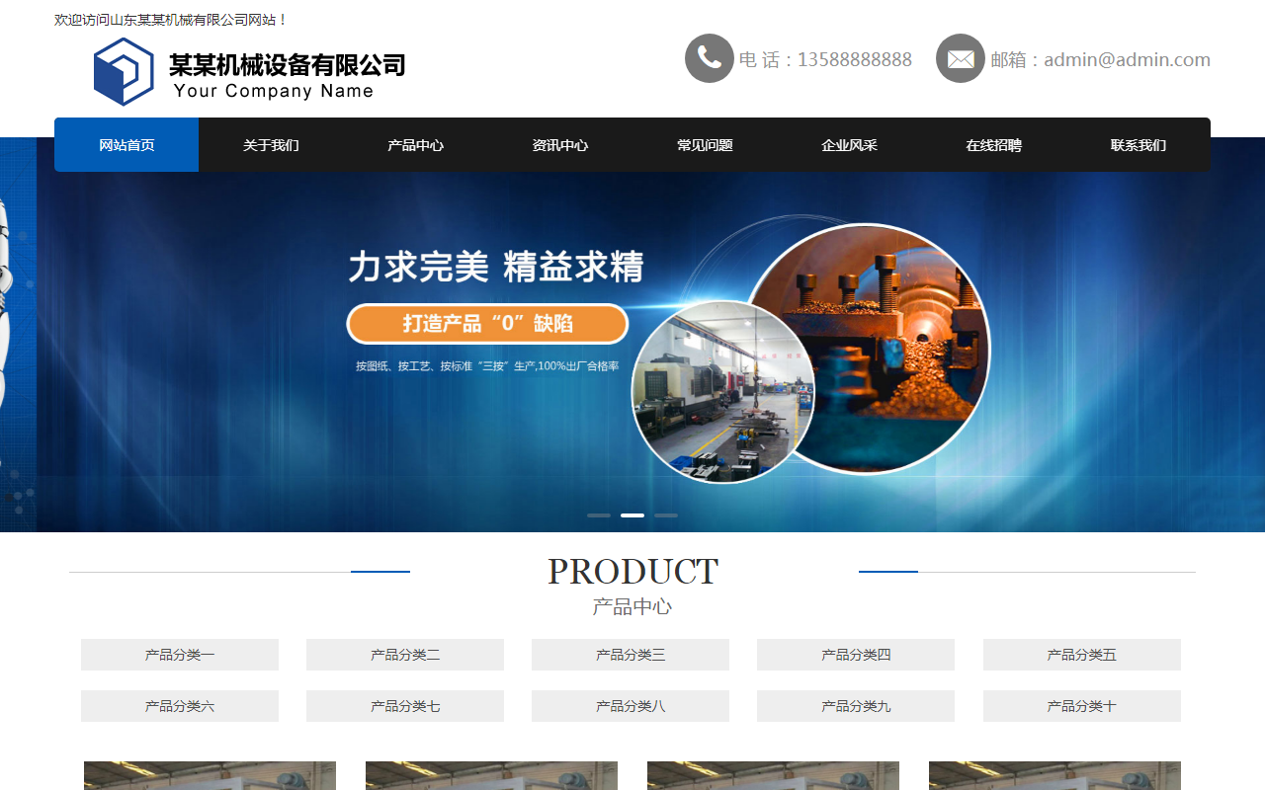1265x790 pixels.
Task: Open the 产品分类十 category
Action: pos(1082,706)
